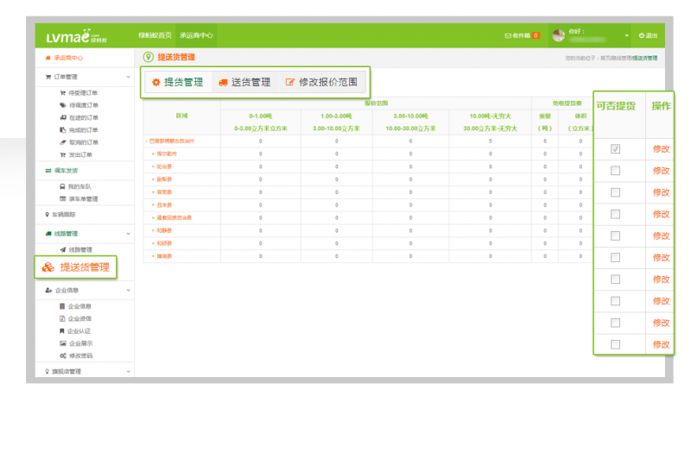Viewport: 691px width, 471px height.
Task: Uncheck the checked 可否提货 box for 巴音郭楞蒙古自治州
Action: (x=615, y=148)
